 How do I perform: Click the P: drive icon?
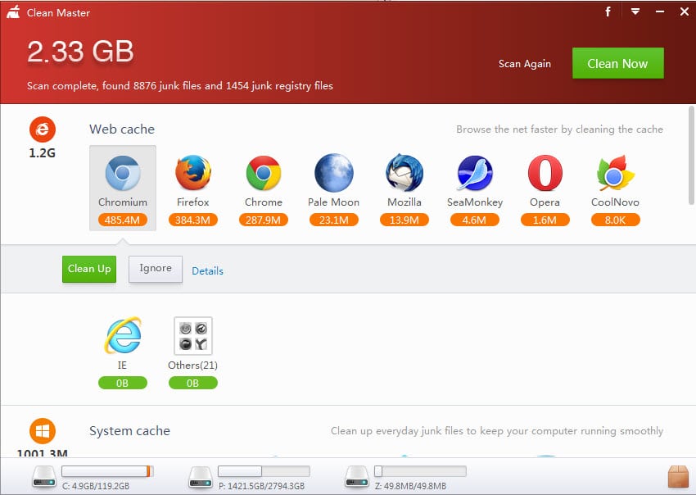point(200,477)
